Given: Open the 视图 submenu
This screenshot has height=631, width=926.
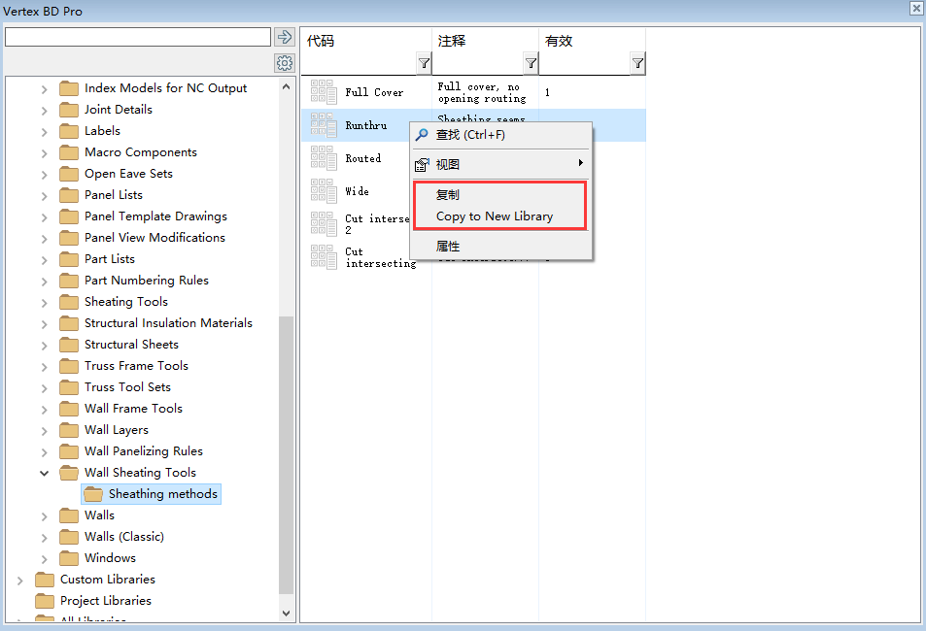Looking at the screenshot, I should [x=500, y=165].
